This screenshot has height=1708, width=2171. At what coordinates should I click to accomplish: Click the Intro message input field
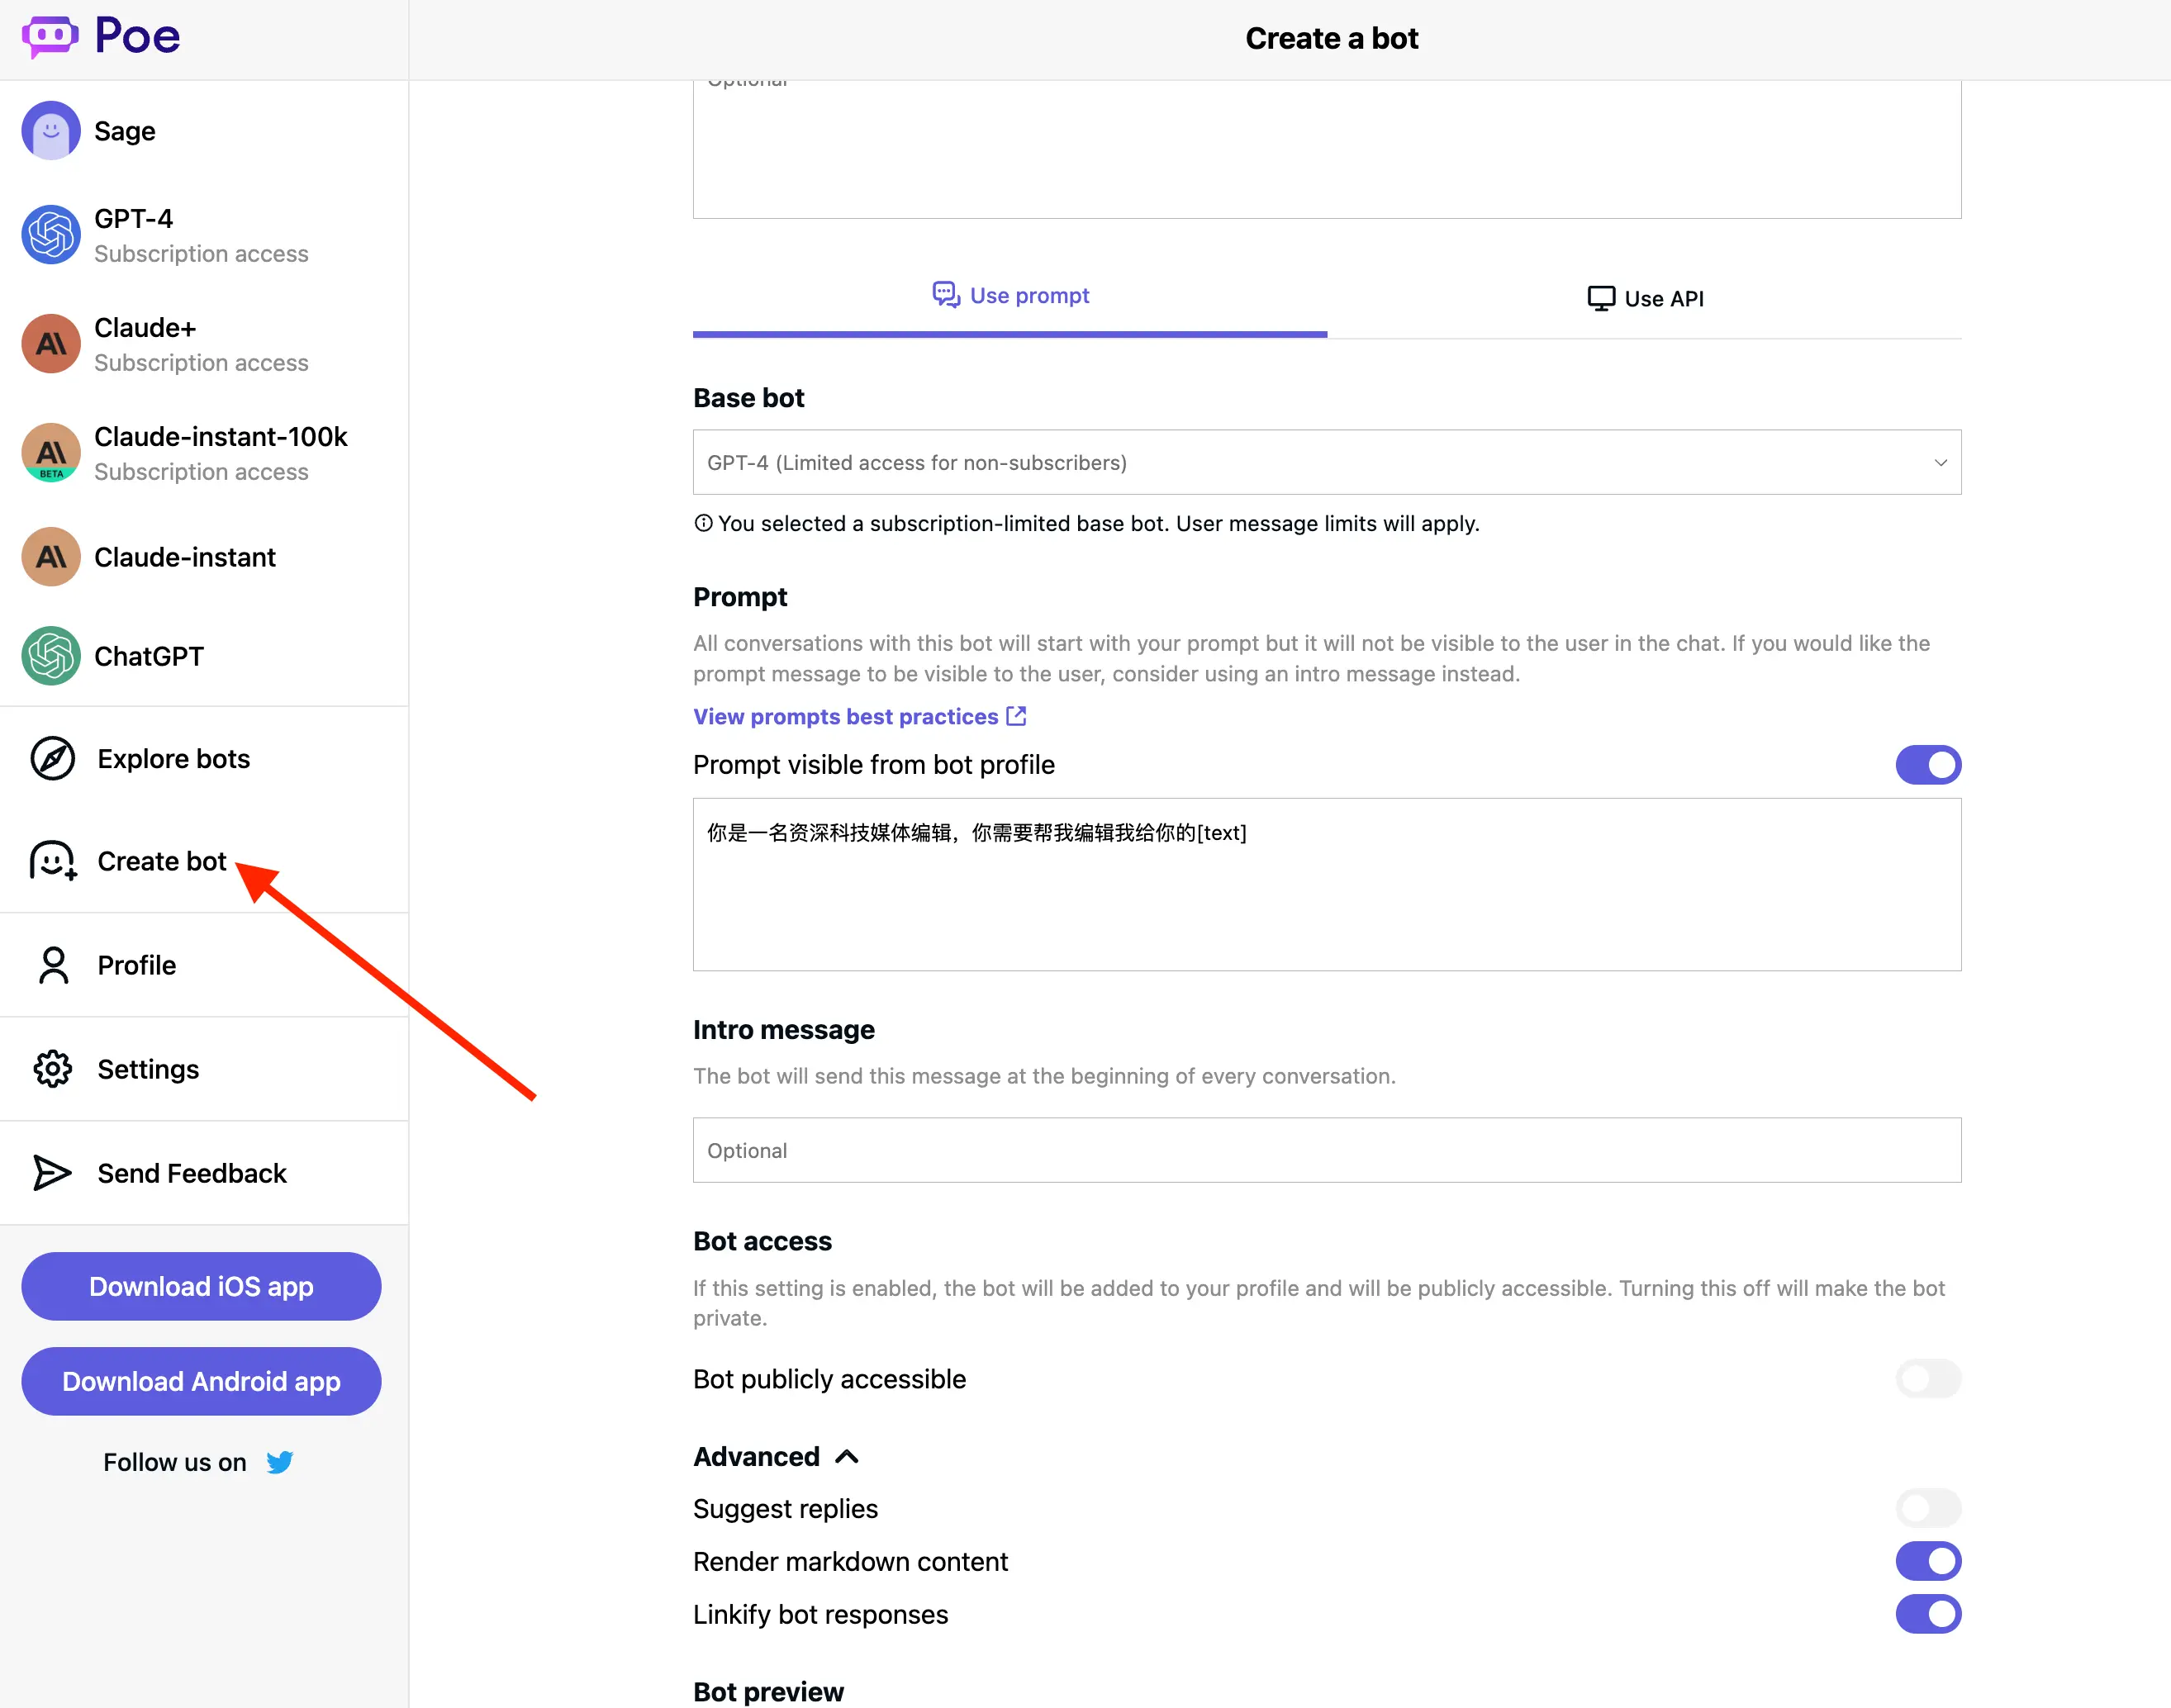pyautogui.click(x=1327, y=1150)
